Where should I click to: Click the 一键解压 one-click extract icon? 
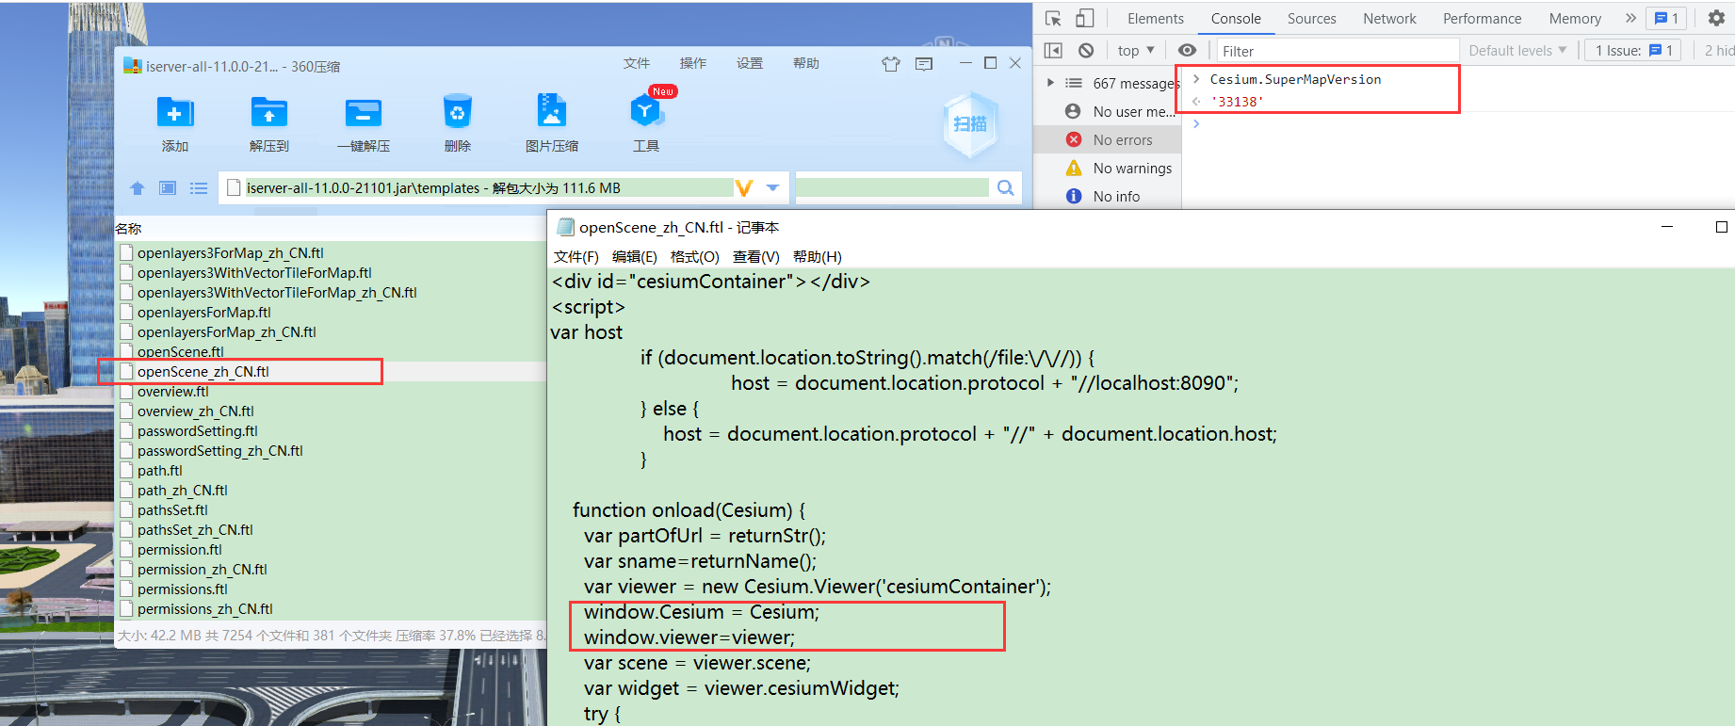[x=363, y=113]
